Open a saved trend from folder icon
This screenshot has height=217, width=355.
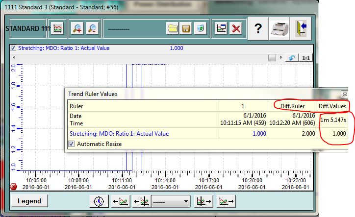click(x=172, y=28)
